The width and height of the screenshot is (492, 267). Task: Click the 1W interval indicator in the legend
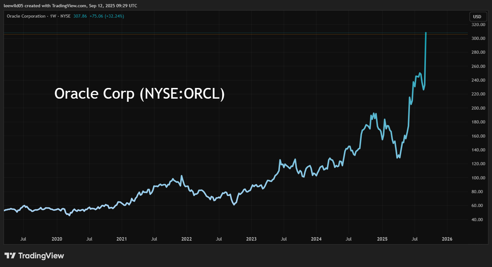53,16
